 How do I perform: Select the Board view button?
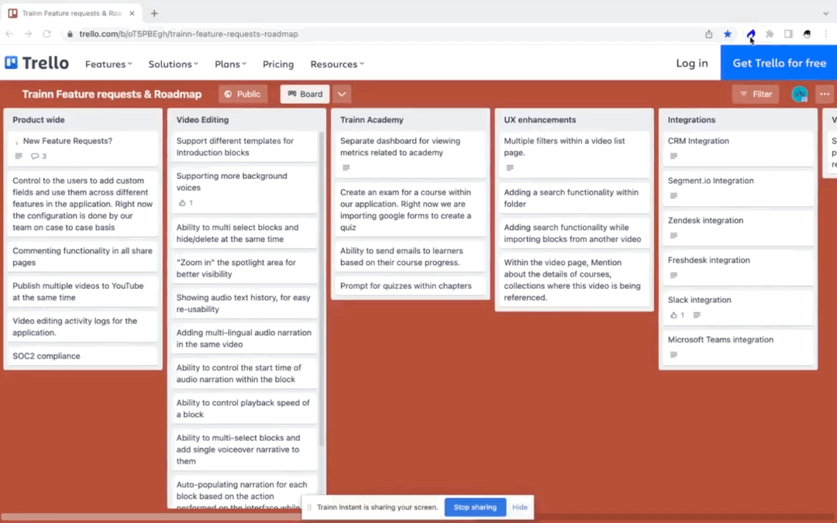(x=305, y=94)
